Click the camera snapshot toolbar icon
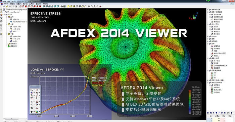Screen dimensions: 235x122 tap(61, 6)
